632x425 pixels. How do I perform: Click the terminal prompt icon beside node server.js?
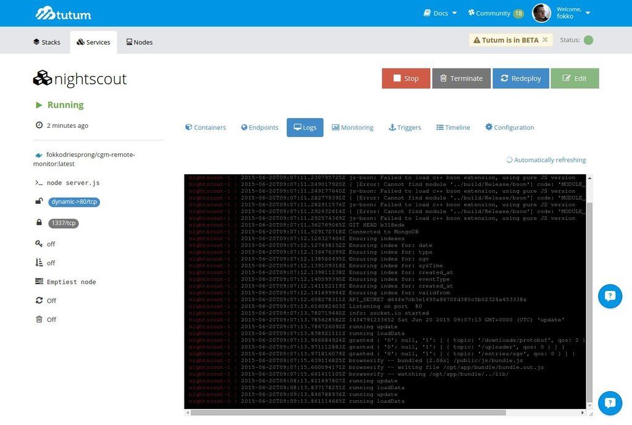point(39,183)
